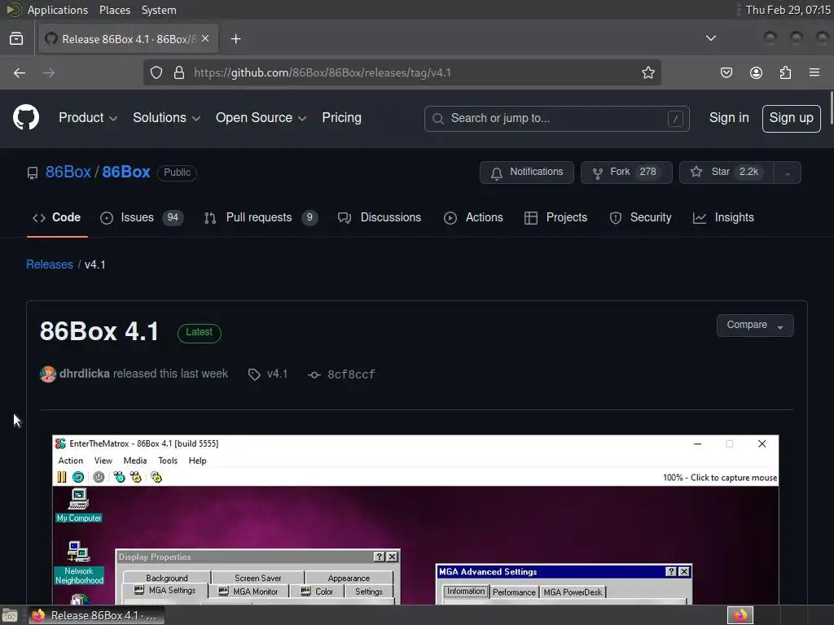Close the Release 86Box 4.1 tab
This screenshot has width=834, height=625.
pos(205,39)
